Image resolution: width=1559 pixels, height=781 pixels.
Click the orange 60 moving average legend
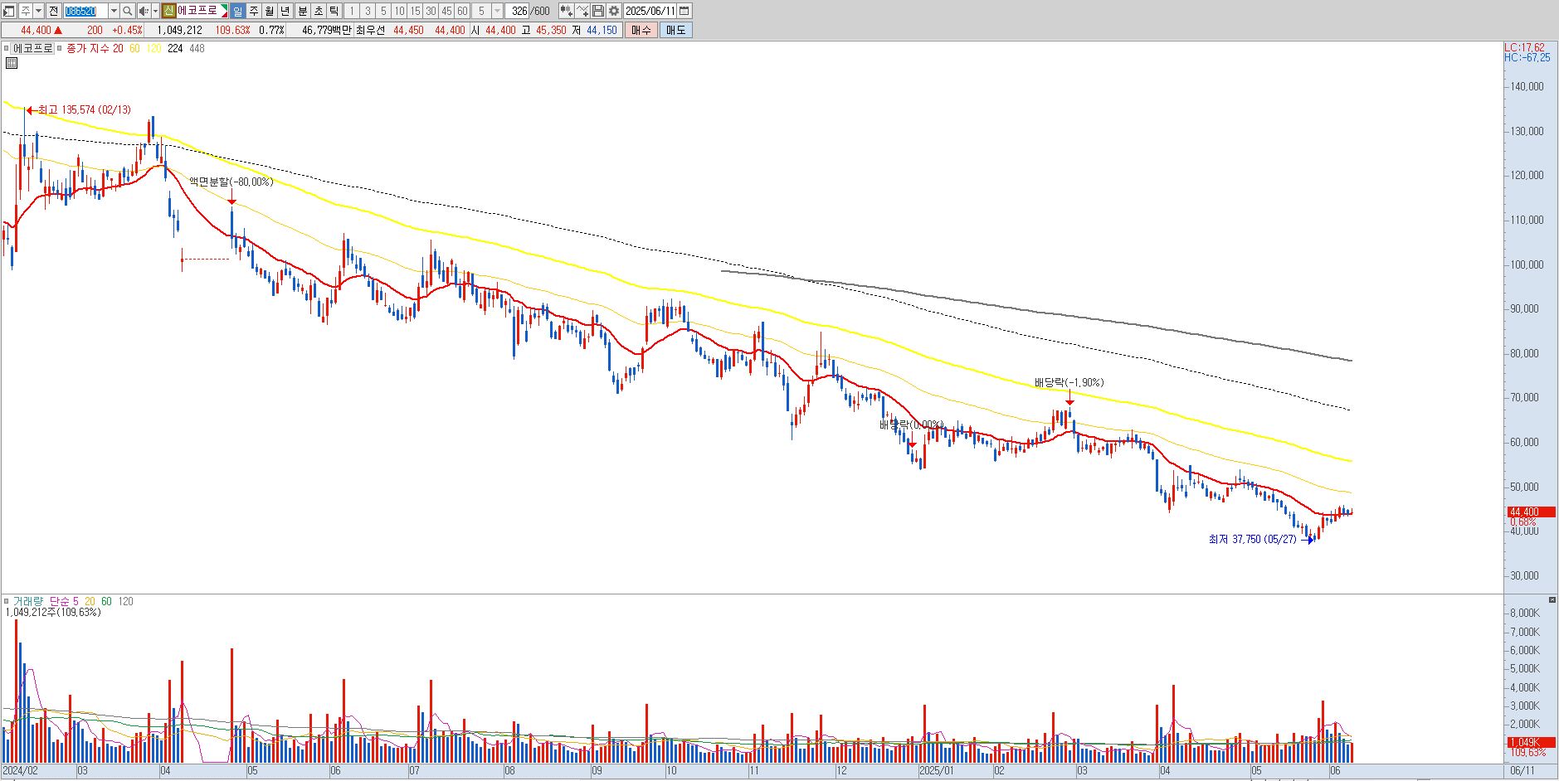(x=134, y=48)
